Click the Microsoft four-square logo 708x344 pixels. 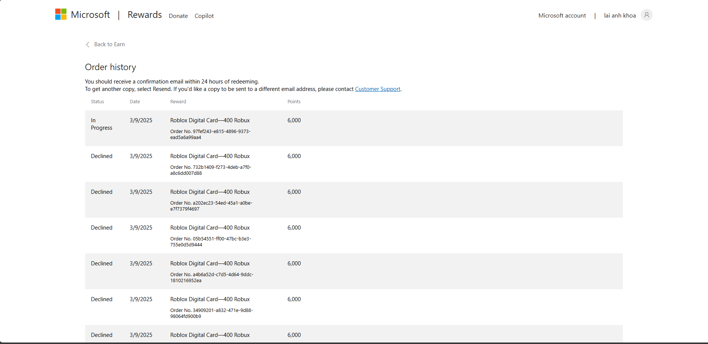[60, 14]
